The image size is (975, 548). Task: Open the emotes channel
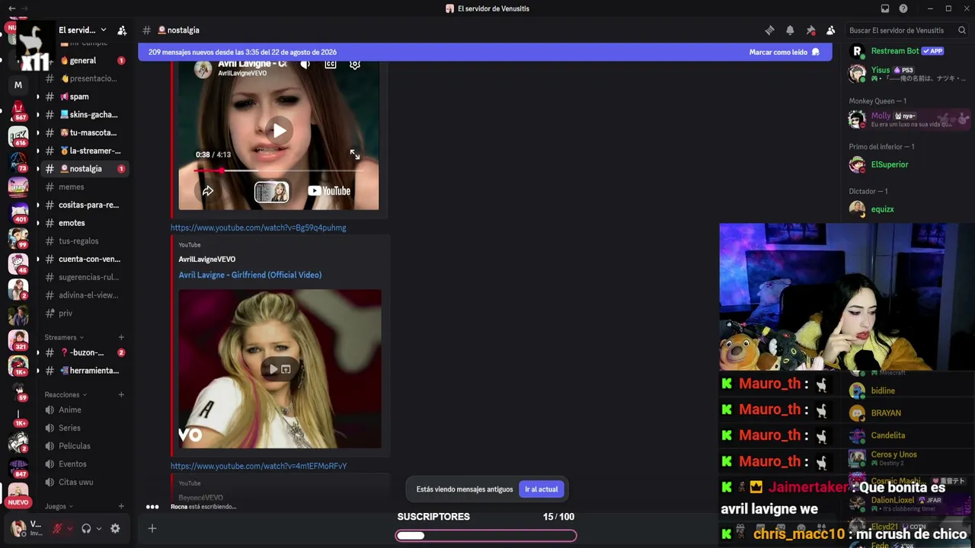pyautogui.click(x=82, y=223)
